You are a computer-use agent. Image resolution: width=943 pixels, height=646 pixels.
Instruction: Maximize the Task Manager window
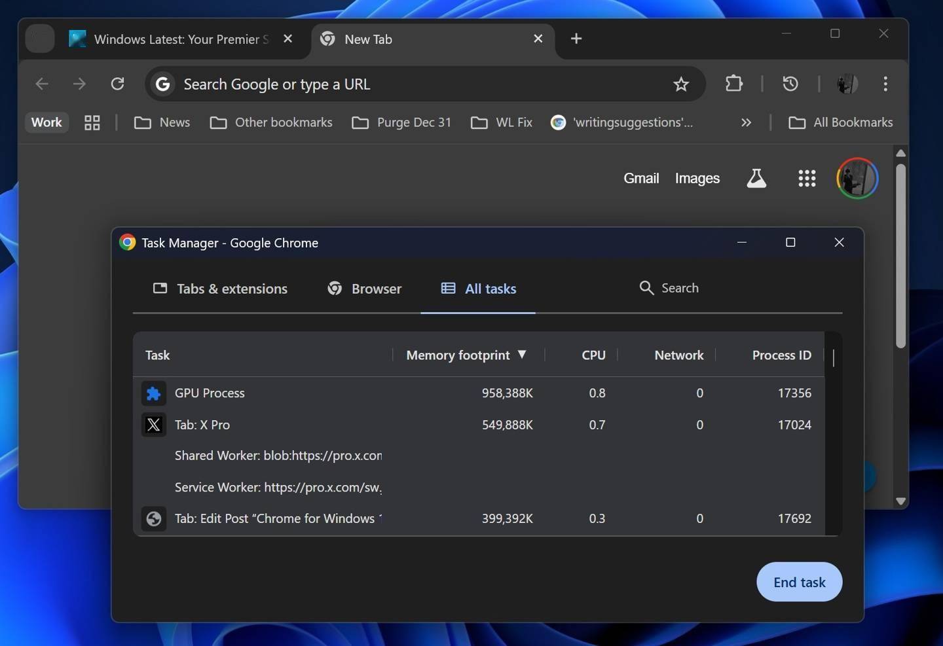[790, 242]
